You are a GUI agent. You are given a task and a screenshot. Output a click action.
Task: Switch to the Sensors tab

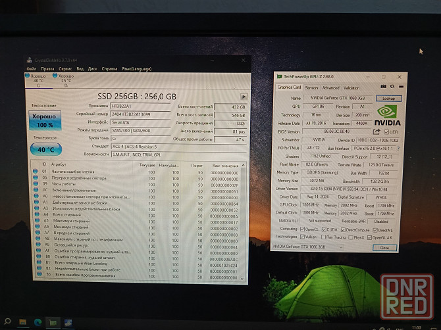pyautogui.click(x=311, y=87)
